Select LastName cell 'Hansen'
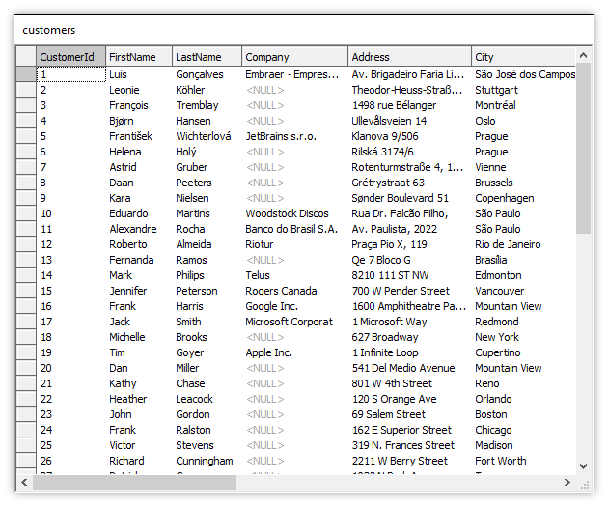 point(207,121)
